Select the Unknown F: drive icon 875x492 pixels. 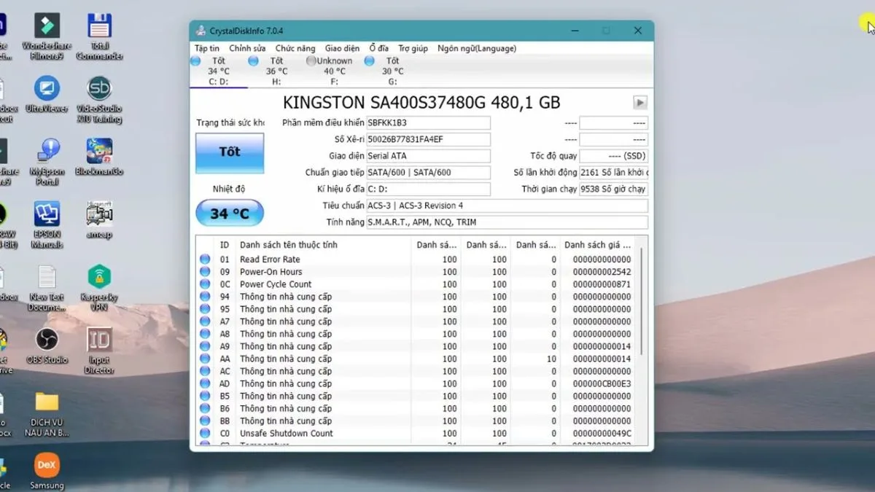[311, 61]
